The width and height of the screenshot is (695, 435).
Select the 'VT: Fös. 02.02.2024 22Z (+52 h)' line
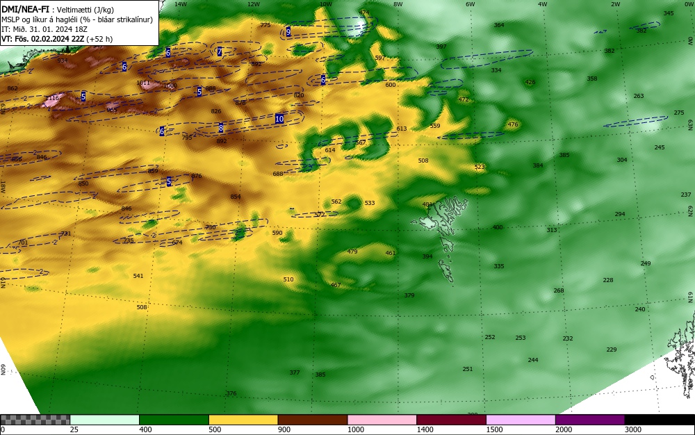pyautogui.click(x=57, y=39)
